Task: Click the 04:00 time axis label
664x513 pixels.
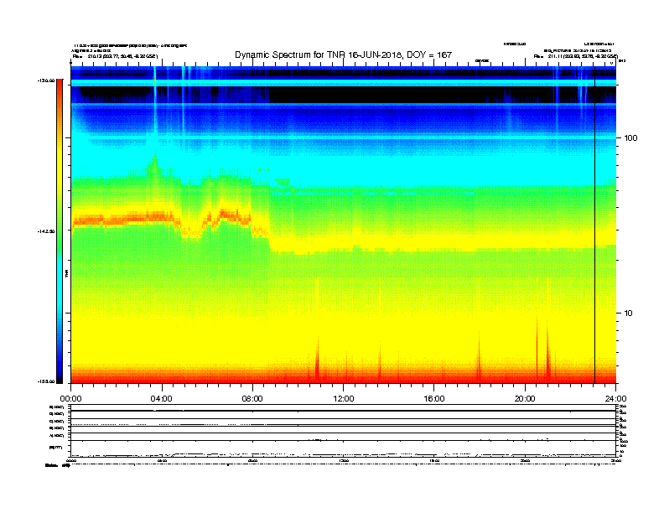Action: (162, 399)
